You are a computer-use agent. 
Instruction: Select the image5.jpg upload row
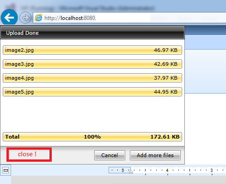pyautogui.click(x=92, y=92)
